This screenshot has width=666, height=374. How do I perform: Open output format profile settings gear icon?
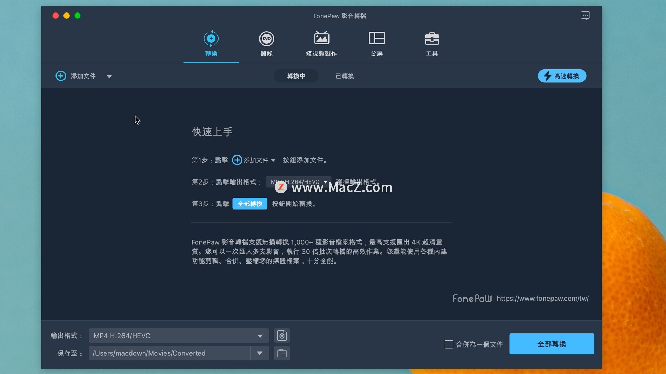(x=282, y=336)
